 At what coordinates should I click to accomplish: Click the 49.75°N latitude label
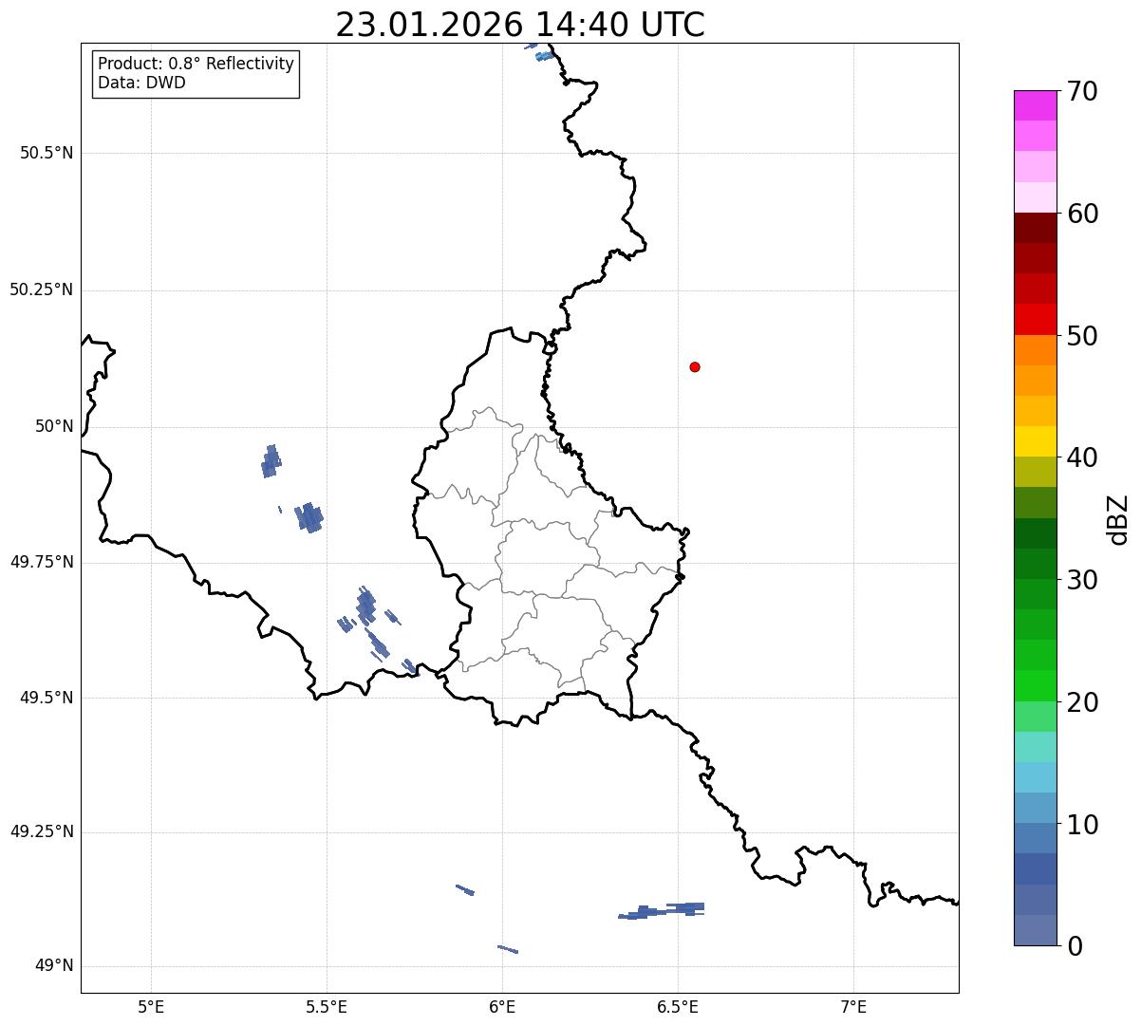click(42, 562)
